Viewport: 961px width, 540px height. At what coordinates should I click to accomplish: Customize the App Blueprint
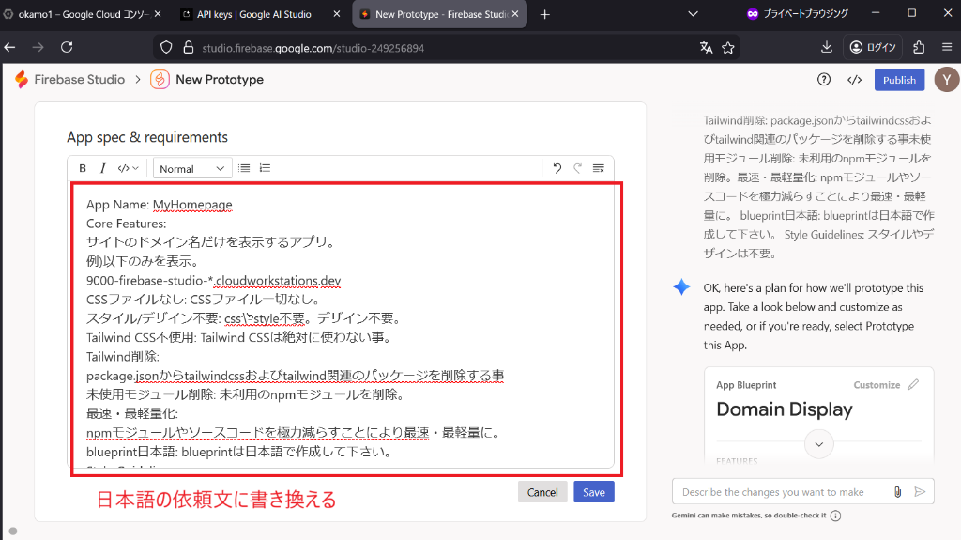877,385
